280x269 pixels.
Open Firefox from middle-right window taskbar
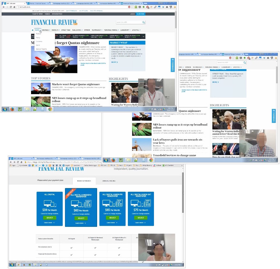click(113, 160)
